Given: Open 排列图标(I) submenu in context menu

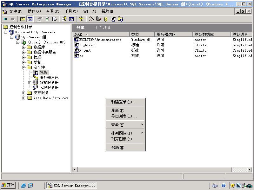Looking at the screenshot, I should (125, 133).
